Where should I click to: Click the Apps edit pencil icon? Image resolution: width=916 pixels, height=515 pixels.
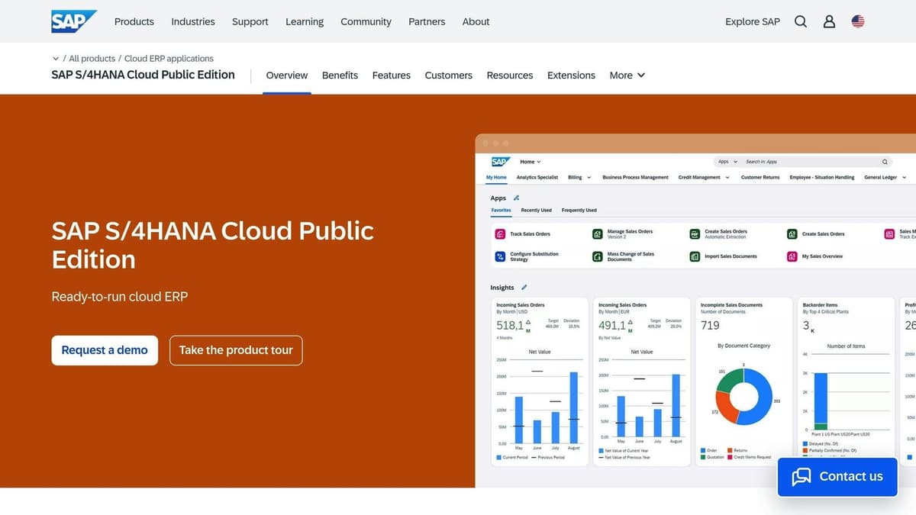(516, 198)
